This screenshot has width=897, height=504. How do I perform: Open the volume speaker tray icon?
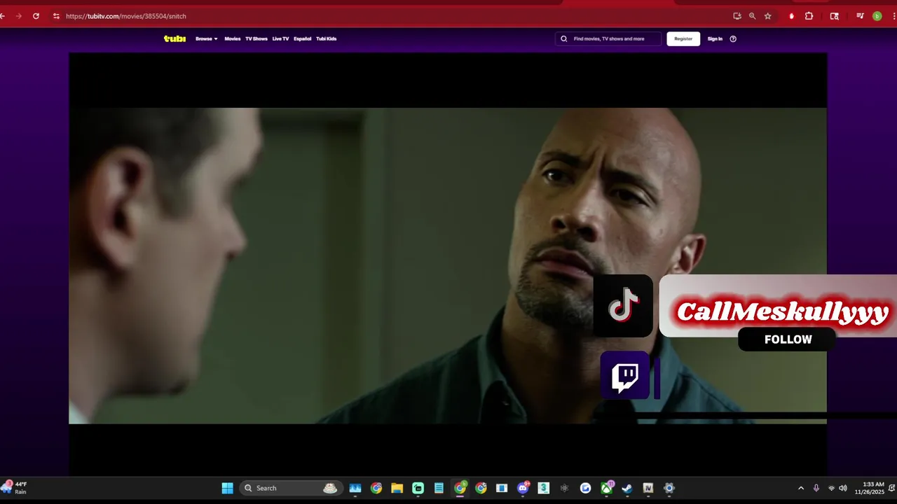tap(843, 488)
